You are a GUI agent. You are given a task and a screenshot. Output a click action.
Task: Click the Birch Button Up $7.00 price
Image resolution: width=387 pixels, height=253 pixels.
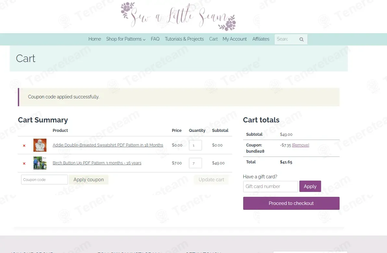pyautogui.click(x=177, y=163)
